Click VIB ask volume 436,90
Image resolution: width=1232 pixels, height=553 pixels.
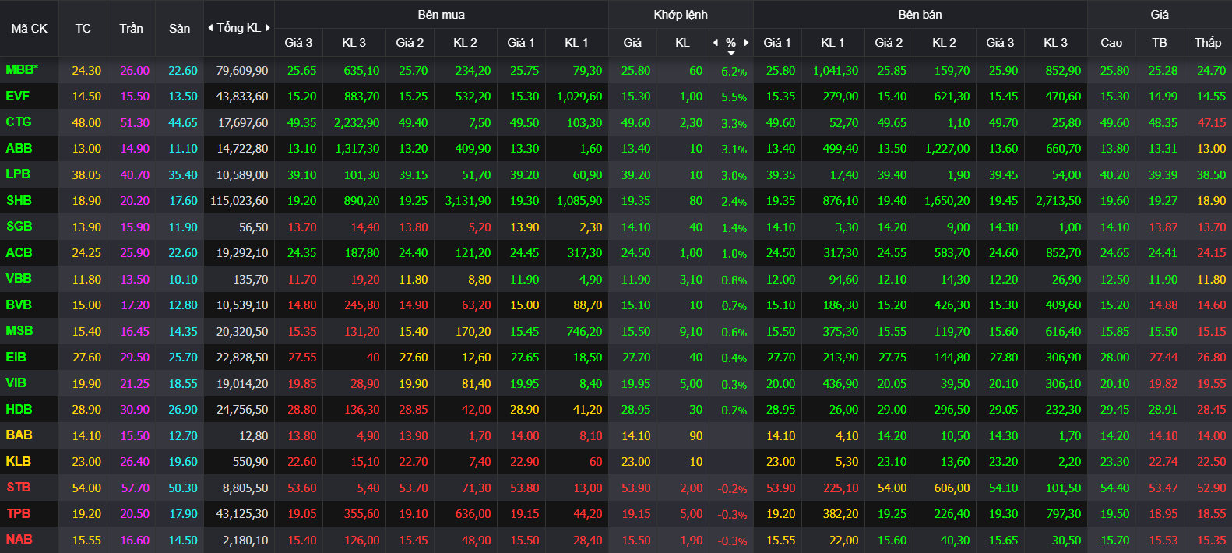pos(840,384)
